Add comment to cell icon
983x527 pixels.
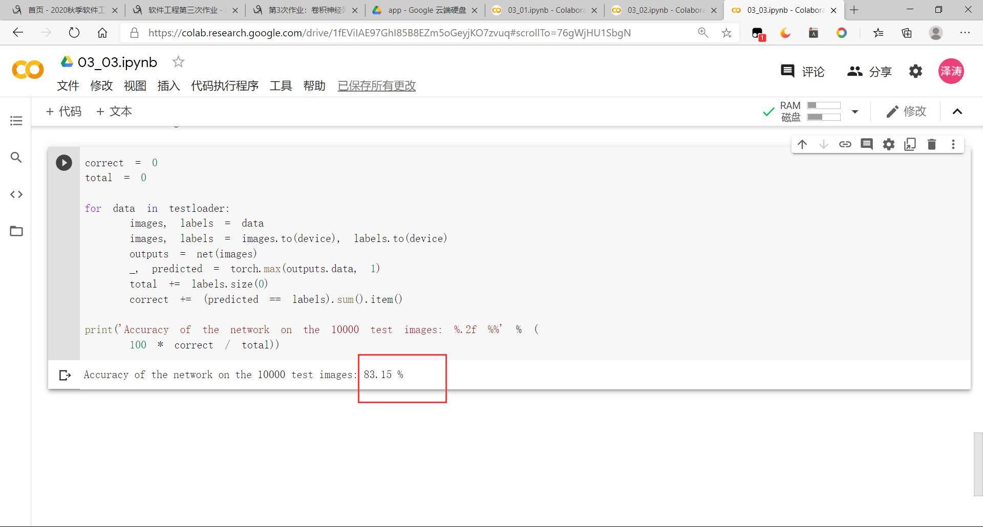[867, 144]
